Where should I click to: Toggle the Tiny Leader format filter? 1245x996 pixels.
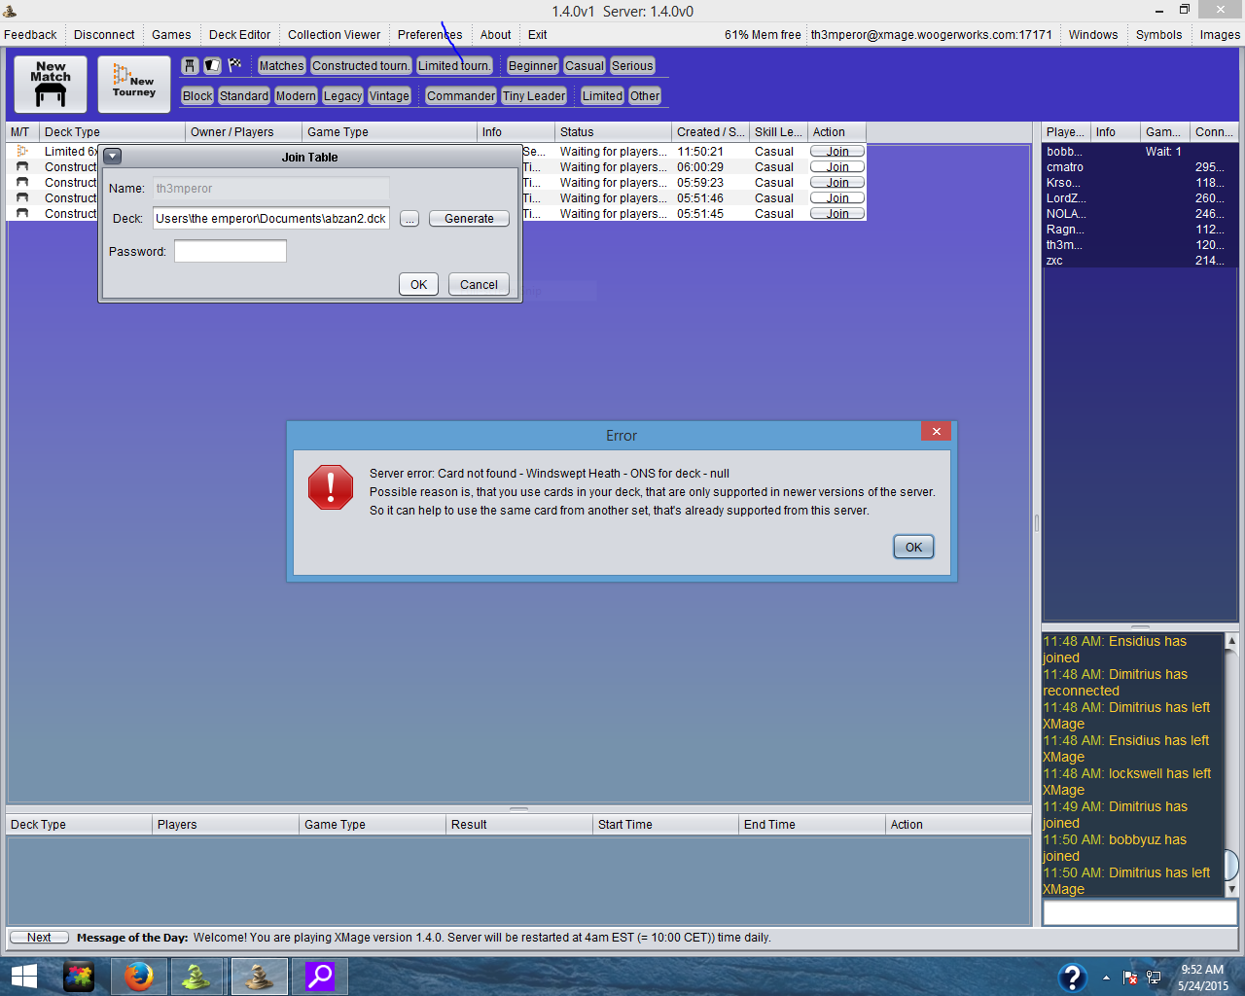click(x=534, y=96)
